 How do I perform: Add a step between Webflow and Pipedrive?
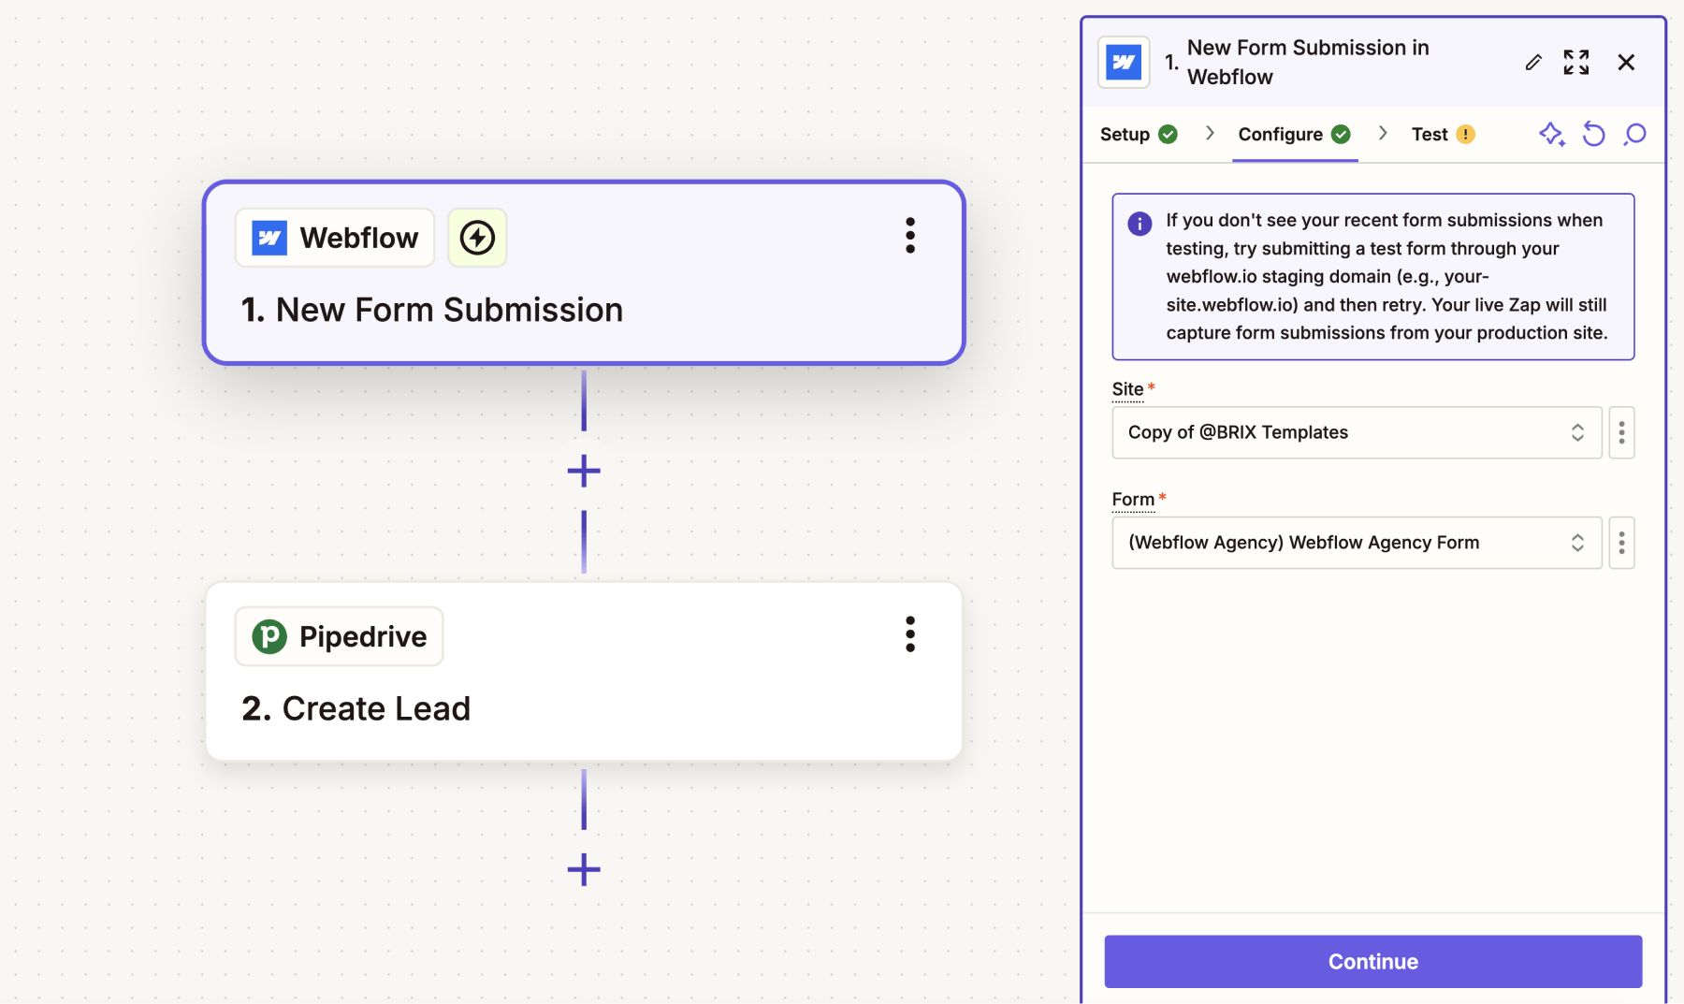click(584, 471)
